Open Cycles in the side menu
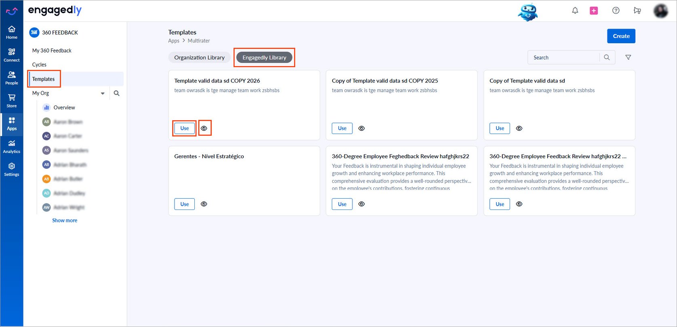The image size is (677, 327). (x=39, y=65)
